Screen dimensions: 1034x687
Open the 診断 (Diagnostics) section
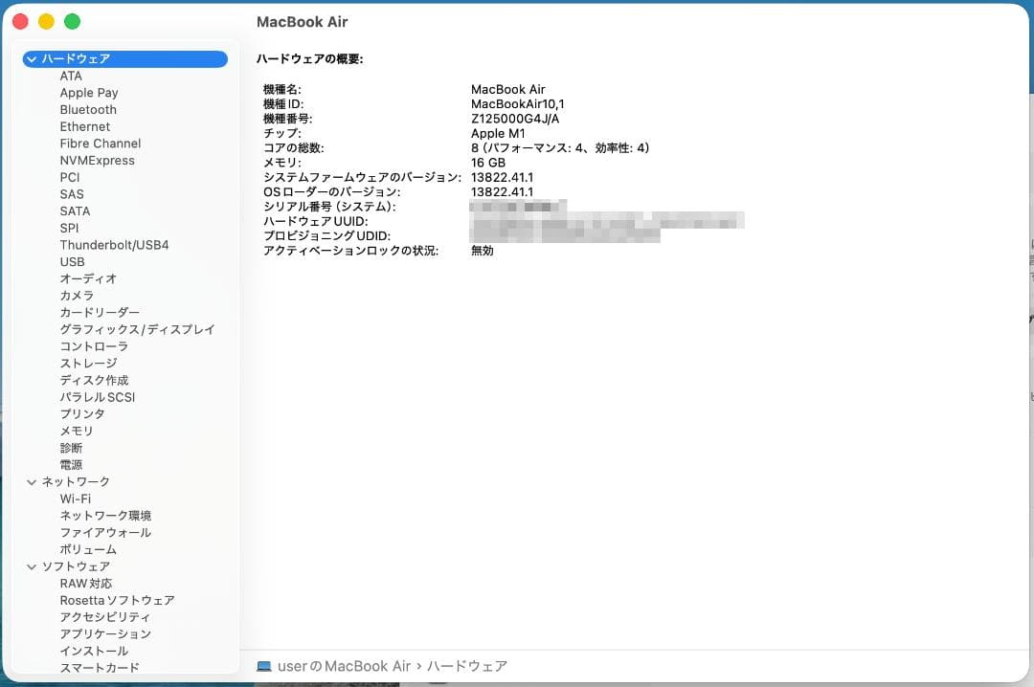71,447
